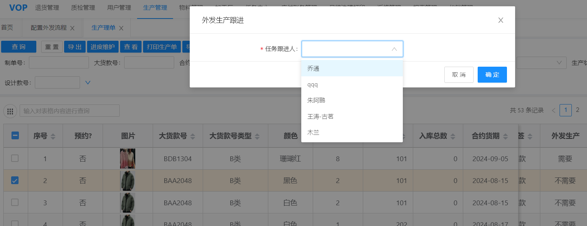Switch to 质检管理 menu

point(83,8)
